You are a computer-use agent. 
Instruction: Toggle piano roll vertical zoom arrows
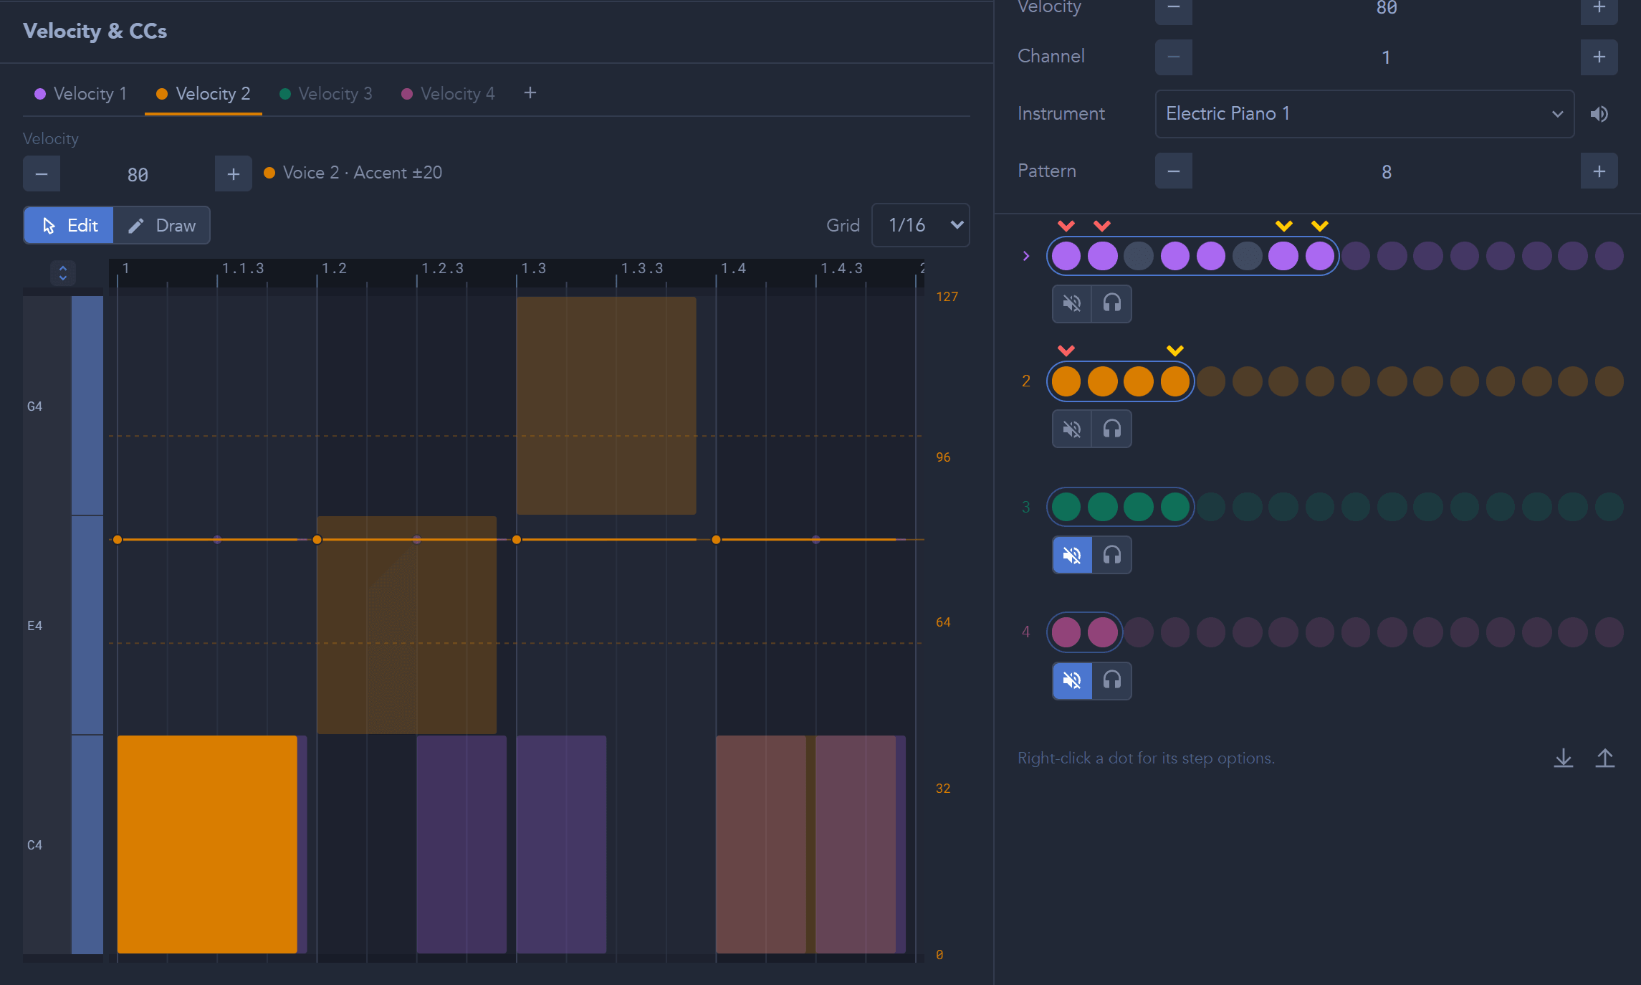pos(63,272)
